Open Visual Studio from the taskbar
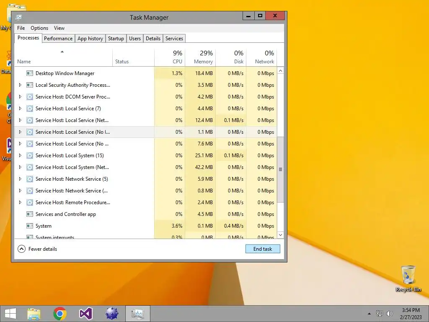Image resolution: width=429 pixels, height=322 pixels. coord(85,314)
